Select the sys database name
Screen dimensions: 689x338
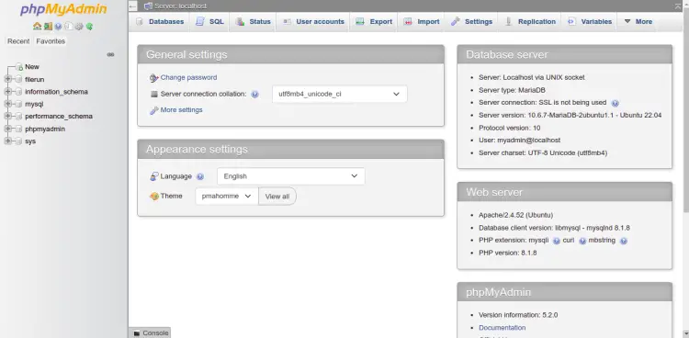[30, 141]
